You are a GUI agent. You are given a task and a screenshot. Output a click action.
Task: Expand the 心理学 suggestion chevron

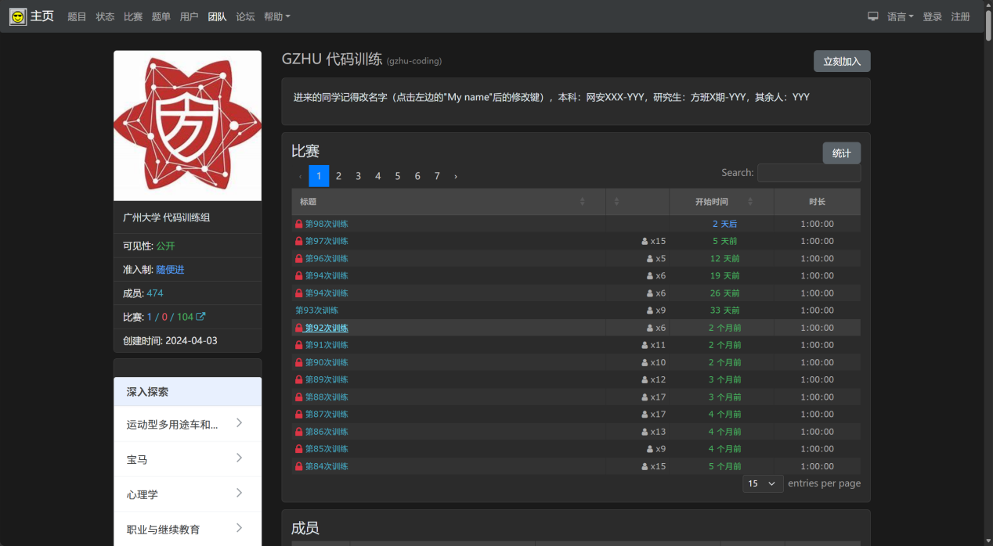click(x=239, y=494)
